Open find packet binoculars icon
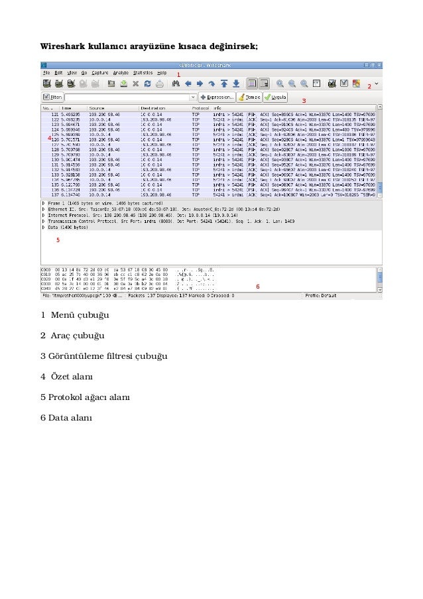 click(176, 84)
